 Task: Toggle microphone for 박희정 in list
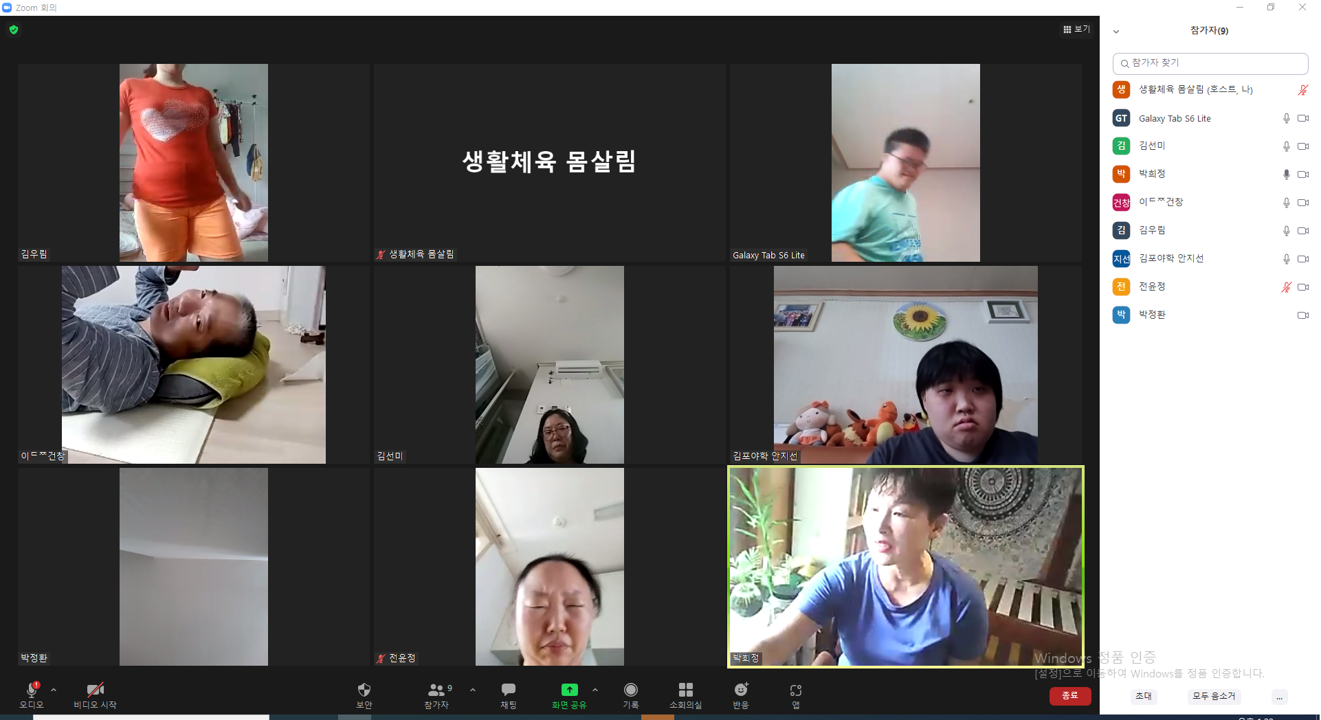(x=1286, y=175)
